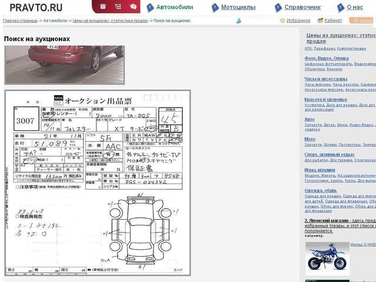The image size is (376, 282).
Task: Click the Куклы link
Action: [x=350, y=180]
